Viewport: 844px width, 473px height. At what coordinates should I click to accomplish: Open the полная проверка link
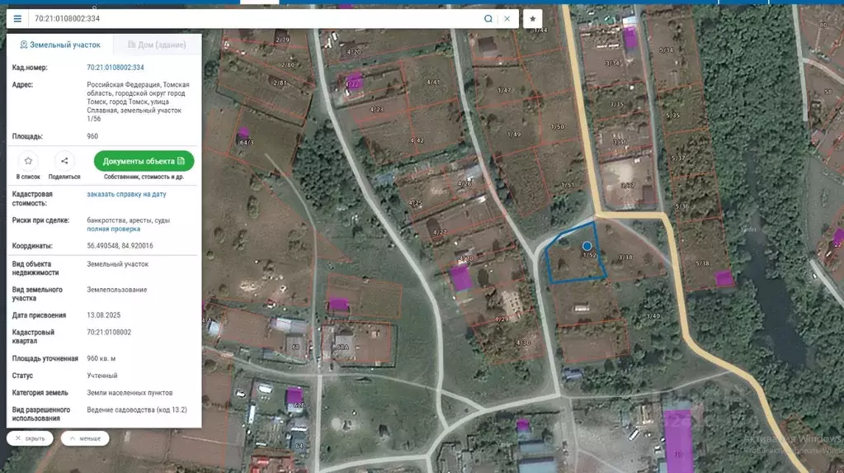coord(113,229)
